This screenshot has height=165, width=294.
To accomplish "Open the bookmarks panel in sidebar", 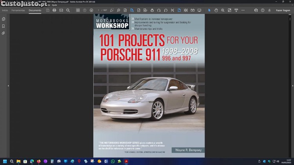I will (4, 26).
